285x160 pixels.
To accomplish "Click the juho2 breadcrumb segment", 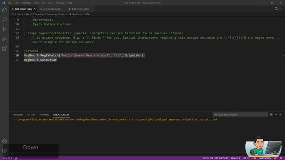I will (x=28, y=14).
